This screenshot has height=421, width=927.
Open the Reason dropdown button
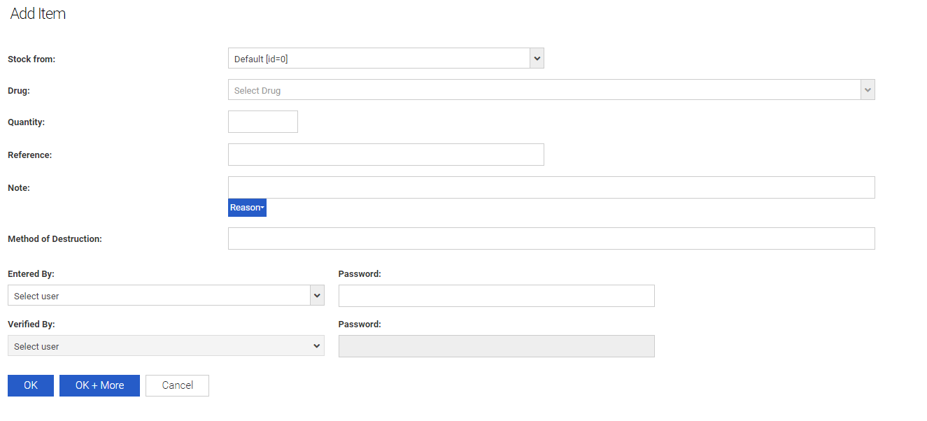[x=247, y=208]
